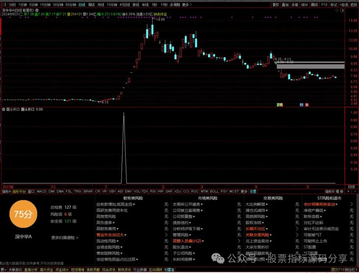
Task: Click the round icon beside 漏斗开口 indicator name
Action: click(4, 109)
